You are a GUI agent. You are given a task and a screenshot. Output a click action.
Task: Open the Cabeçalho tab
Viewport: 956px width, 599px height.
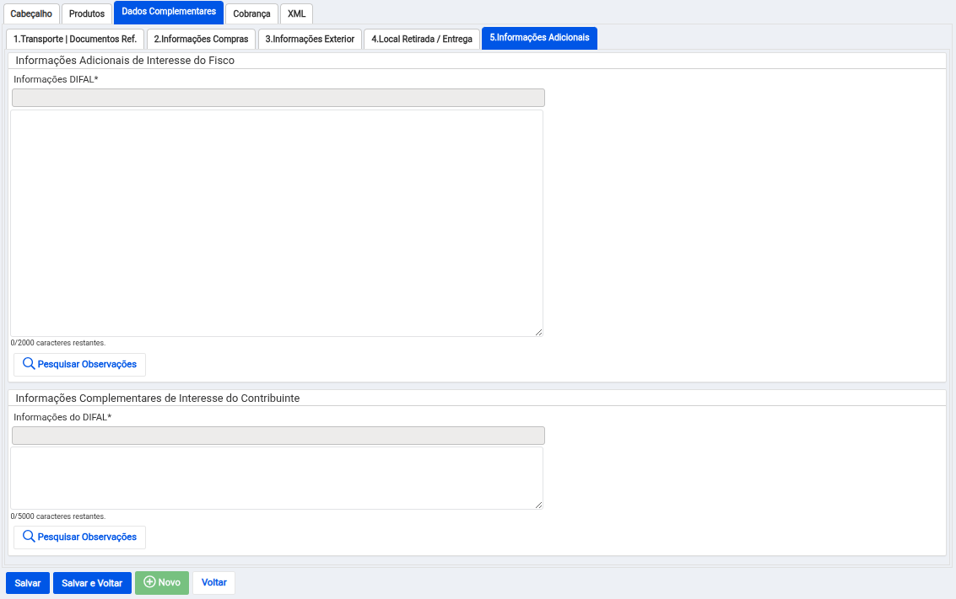click(x=31, y=13)
